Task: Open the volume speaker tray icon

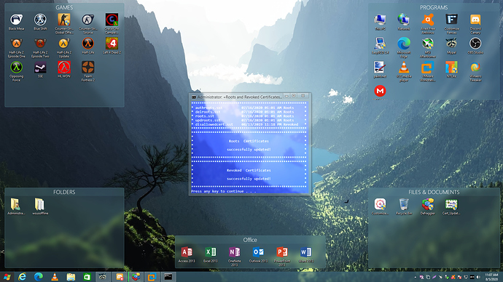Action: tap(479, 277)
